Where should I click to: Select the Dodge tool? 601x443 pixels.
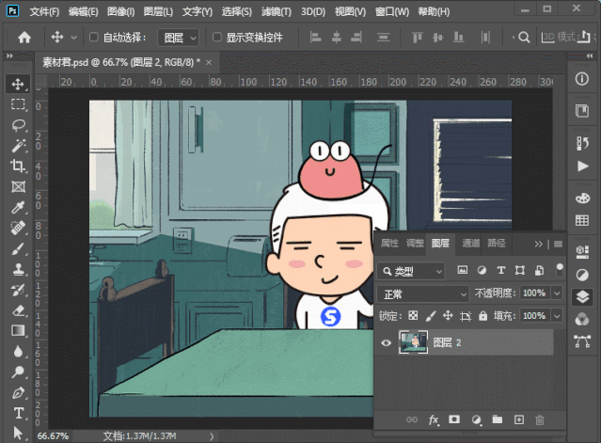click(18, 372)
